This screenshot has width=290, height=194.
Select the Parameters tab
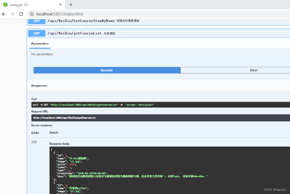[x=40, y=44]
